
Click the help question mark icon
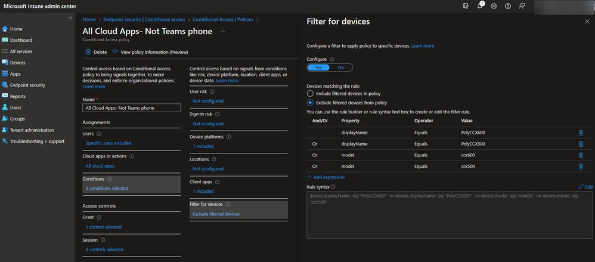[x=508, y=6]
